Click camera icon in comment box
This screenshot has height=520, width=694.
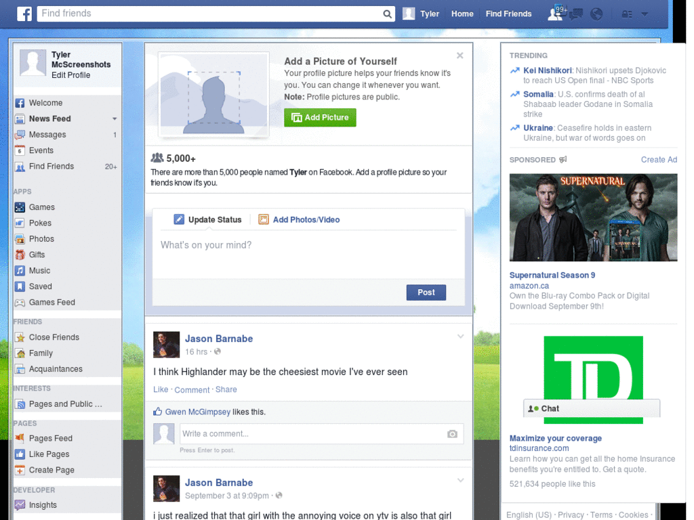(452, 434)
